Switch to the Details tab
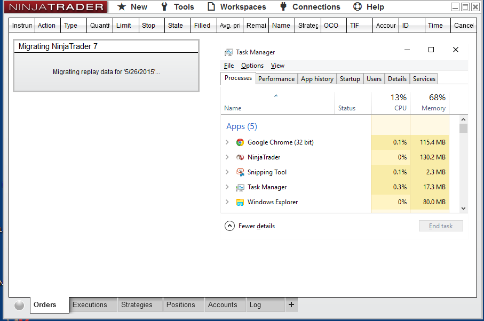This screenshot has height=321, width=484. pyautogui.click(x=397, y=79)
